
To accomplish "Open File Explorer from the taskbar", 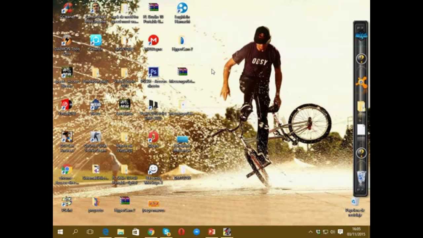I will click(121, 232).
